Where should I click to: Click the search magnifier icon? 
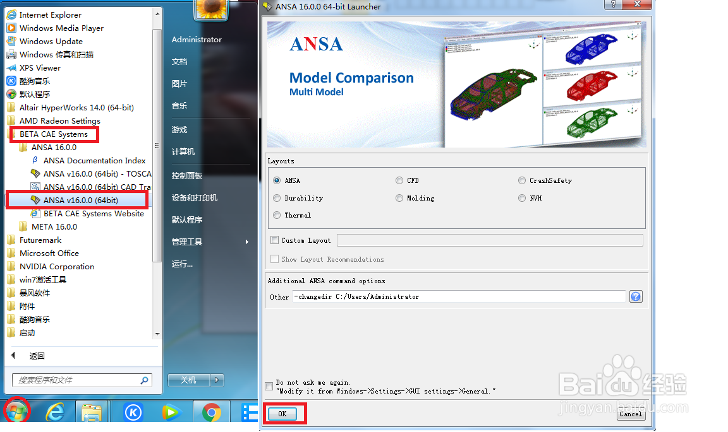pyautogui.click(x=144, y=380)
